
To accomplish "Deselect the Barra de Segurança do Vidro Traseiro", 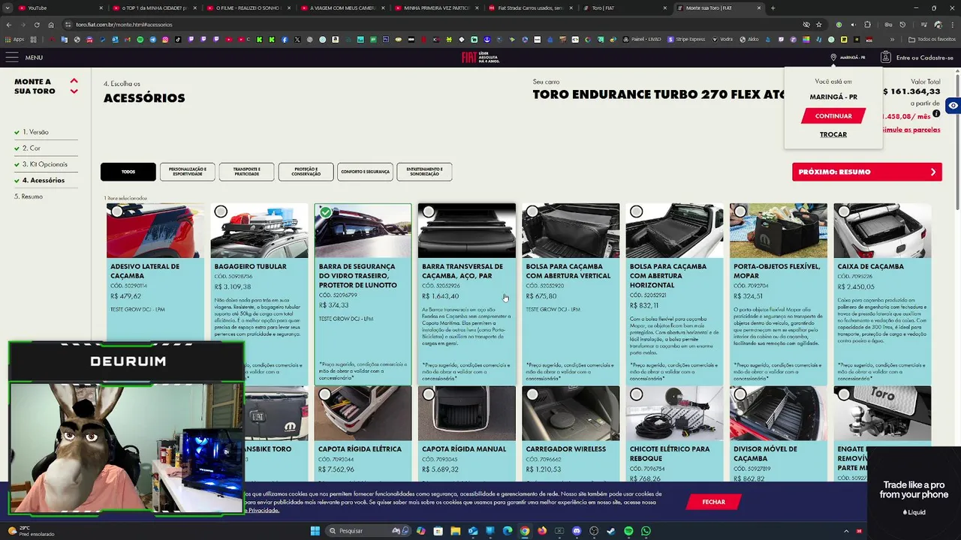I will (325, 211).
